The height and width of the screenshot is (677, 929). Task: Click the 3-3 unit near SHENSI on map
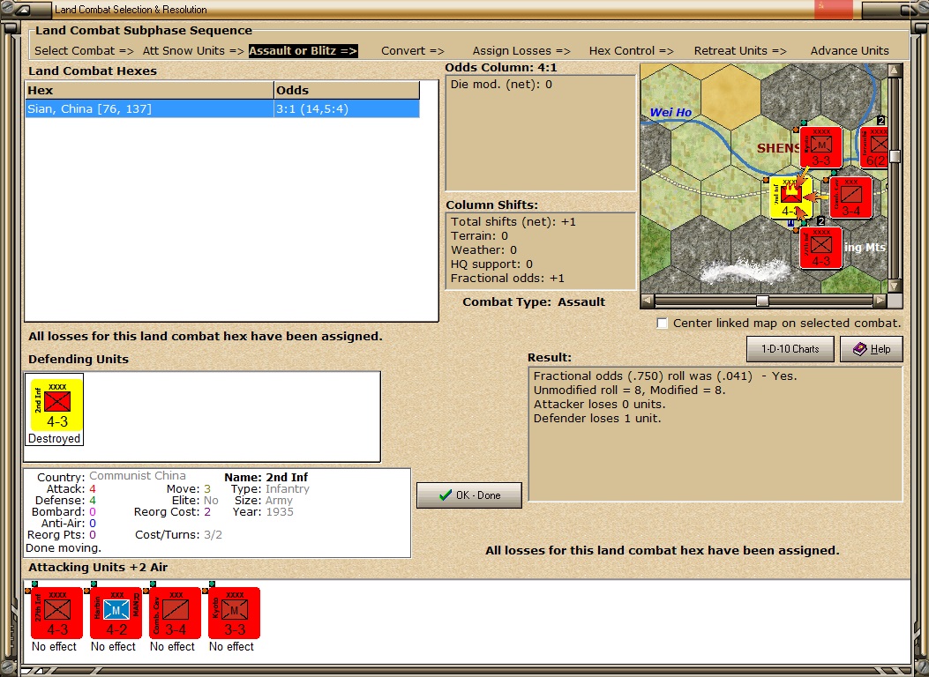coord(820,147)
